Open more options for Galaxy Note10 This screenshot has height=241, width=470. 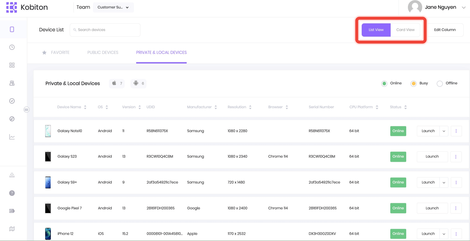point(456,131)
